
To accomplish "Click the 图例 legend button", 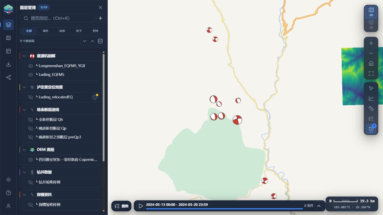I will [121, 206].
